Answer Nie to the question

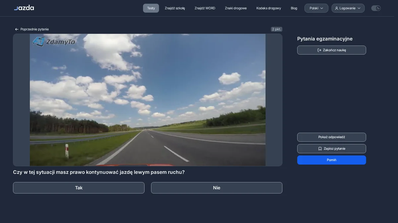[217, 188]
